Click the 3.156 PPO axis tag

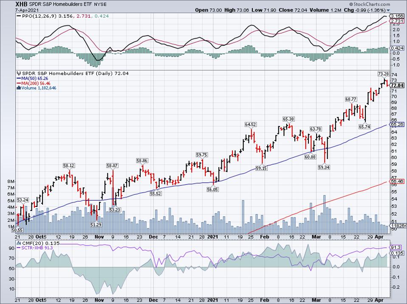click(x=397, y=16)
